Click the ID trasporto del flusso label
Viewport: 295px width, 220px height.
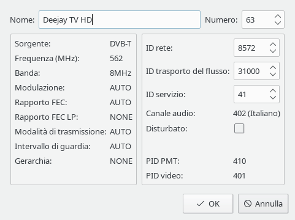tap(188, 71)
